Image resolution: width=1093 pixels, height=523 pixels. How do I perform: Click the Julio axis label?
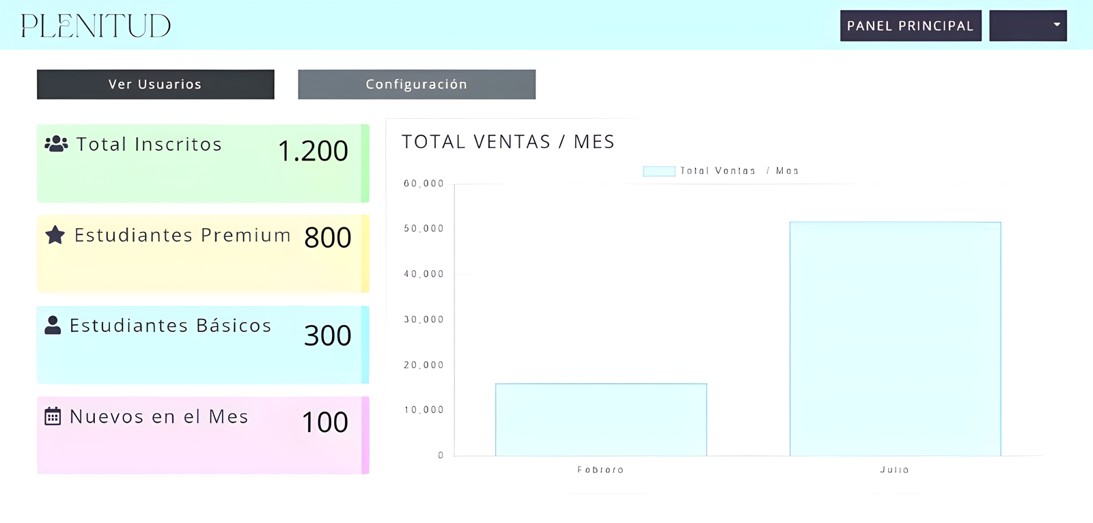(x=895, y=470)
